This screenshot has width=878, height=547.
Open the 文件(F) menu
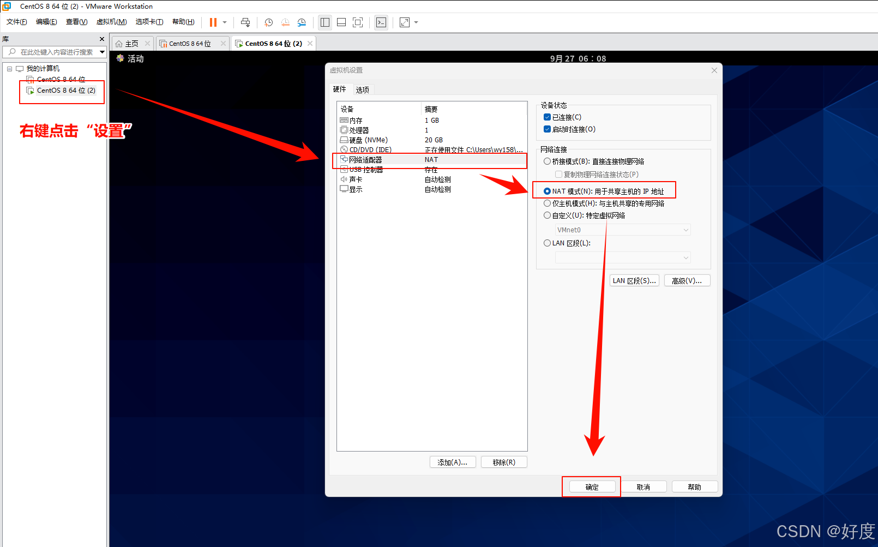(16, 22)
